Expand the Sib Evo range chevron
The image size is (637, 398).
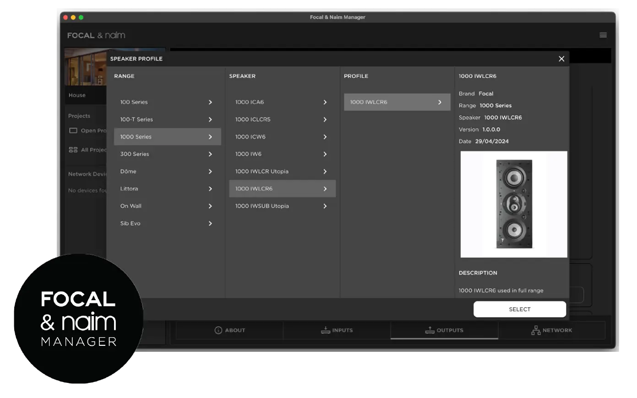(x=210, y=224)
